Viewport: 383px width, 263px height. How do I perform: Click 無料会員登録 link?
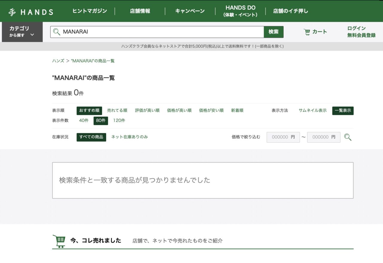[x=361, y=35]
